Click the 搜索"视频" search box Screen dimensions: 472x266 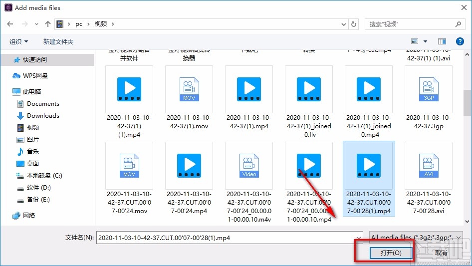(x=409, y=24)
